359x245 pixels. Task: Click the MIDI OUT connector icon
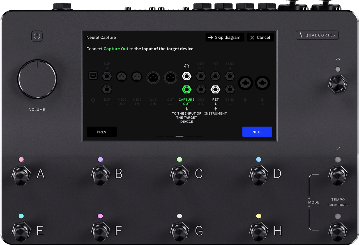click(x=121, y=77)
